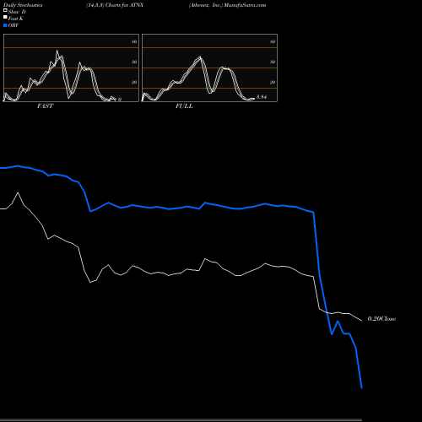The width and height of the screenshot is (422, 422).
Task: Click the 80 axis label in FULL chart
Action: point(273,41)
